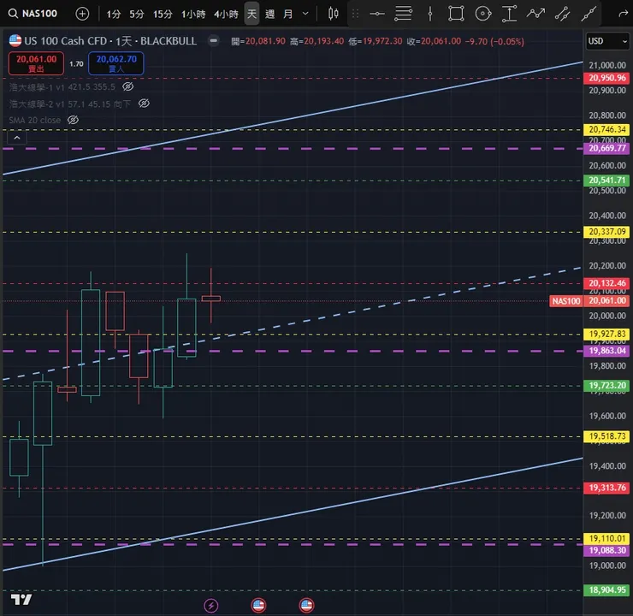Click the 20,541.71 green price label
This screenshot has width=633, height=616.
point(606,180)
